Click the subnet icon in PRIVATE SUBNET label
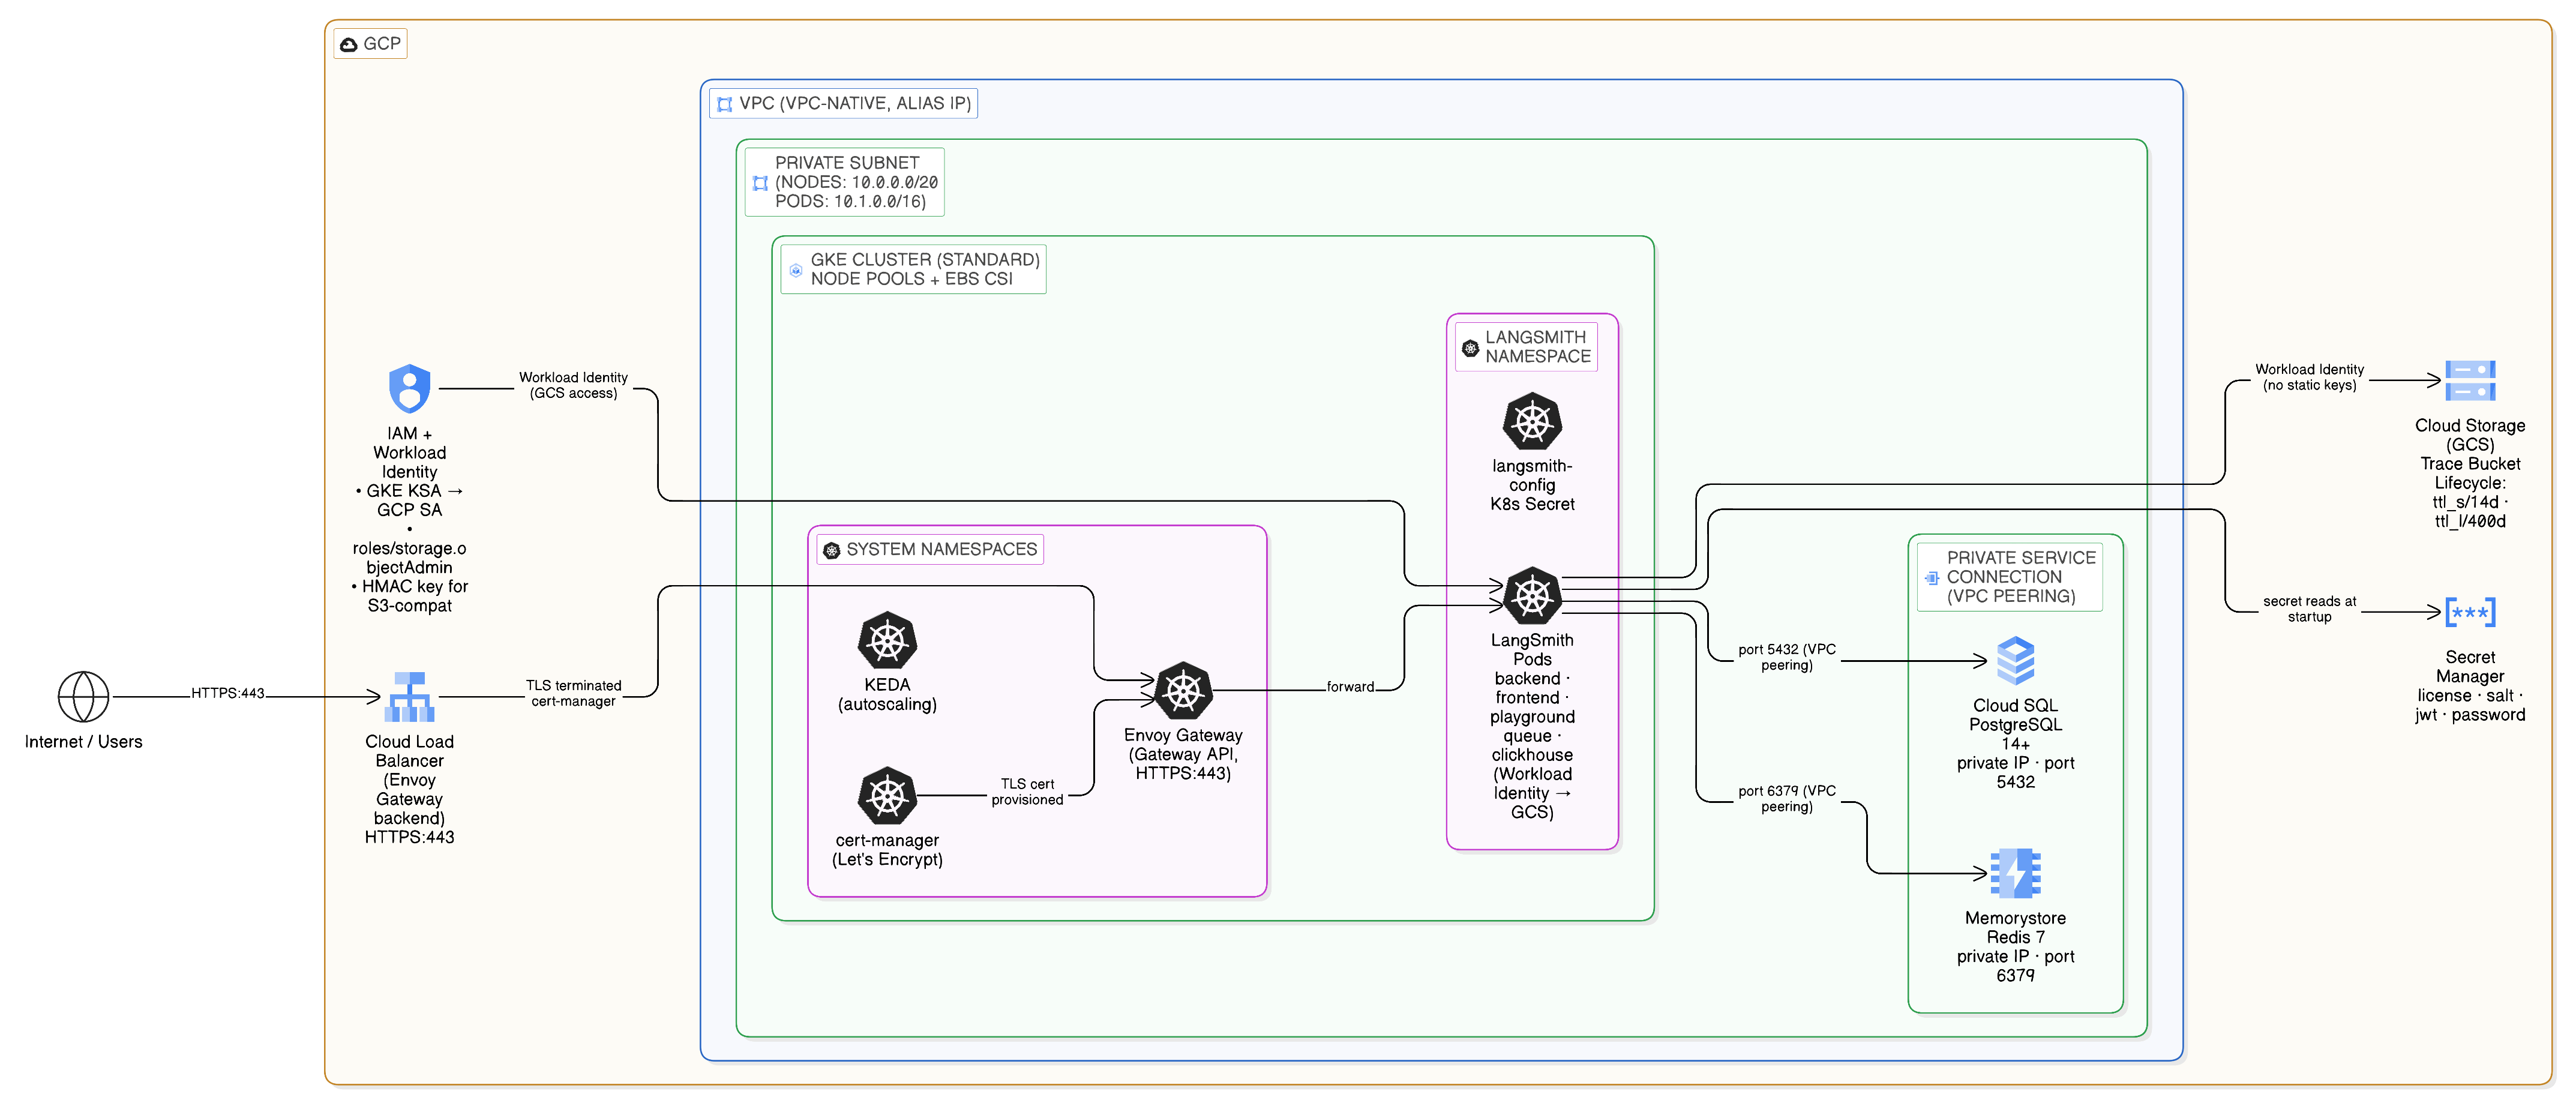The width and height of the screenshot is (2576, 1106). click(761, 183)
